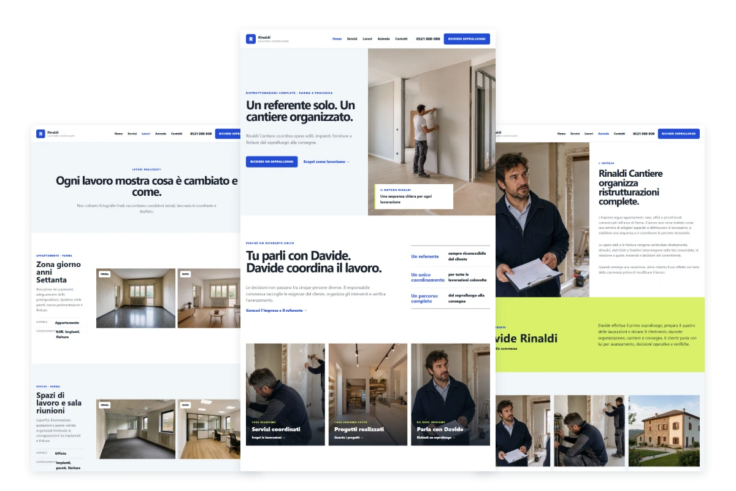Click the worker at wall photo on right page gallery
Viewport: 736px width, 491px height.
point(589,430)
